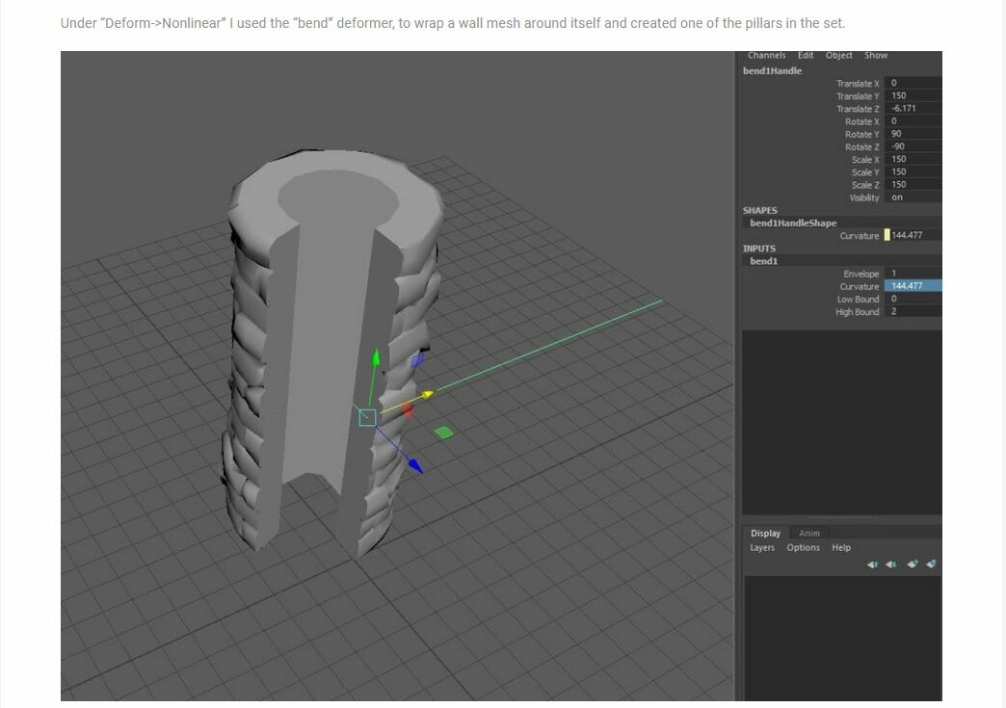Click the Scale Z attribute label
1006x708 pixels.
pos(865,185)
